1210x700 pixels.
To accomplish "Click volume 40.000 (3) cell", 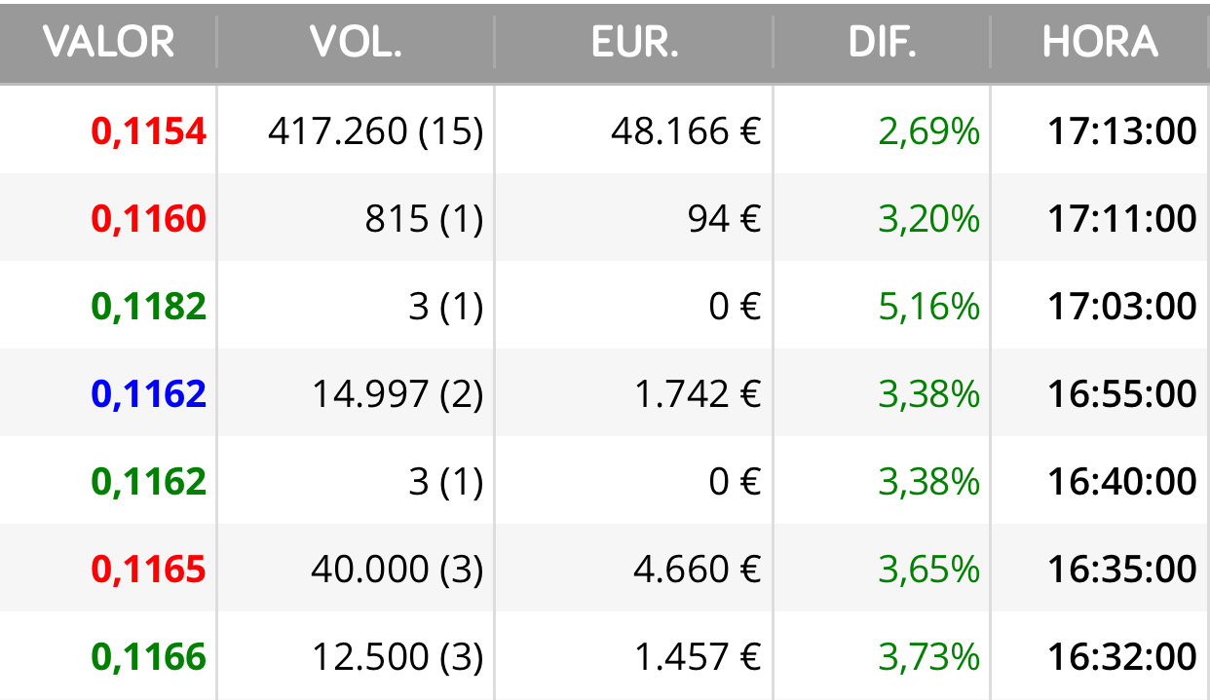I will pyautogui.click(x=397, y=569).
